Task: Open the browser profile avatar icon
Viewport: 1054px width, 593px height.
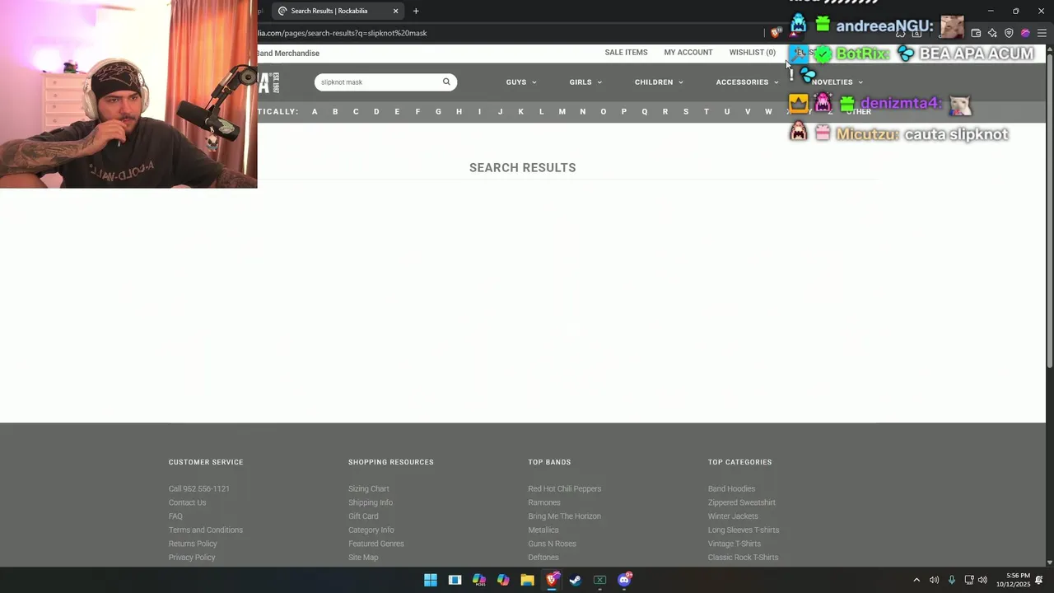Action: [1025, 33]
